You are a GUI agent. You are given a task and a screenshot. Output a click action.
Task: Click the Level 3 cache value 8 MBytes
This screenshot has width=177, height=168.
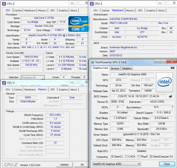[66, 69]
